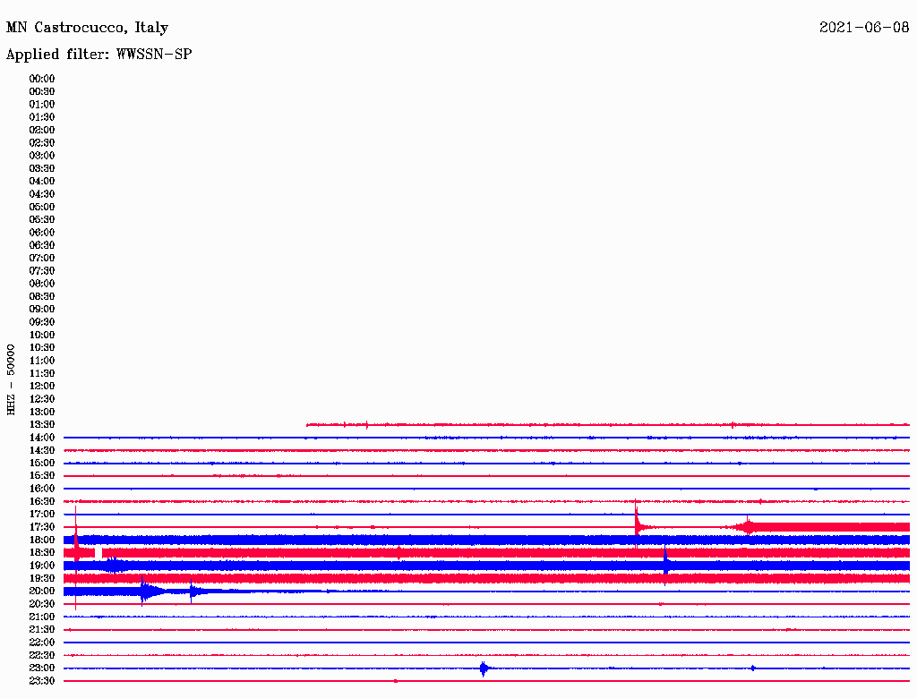Click the 11:30 time label
Image resolution: width=917 pixels, height=698 pixels.
pos(42,373)
